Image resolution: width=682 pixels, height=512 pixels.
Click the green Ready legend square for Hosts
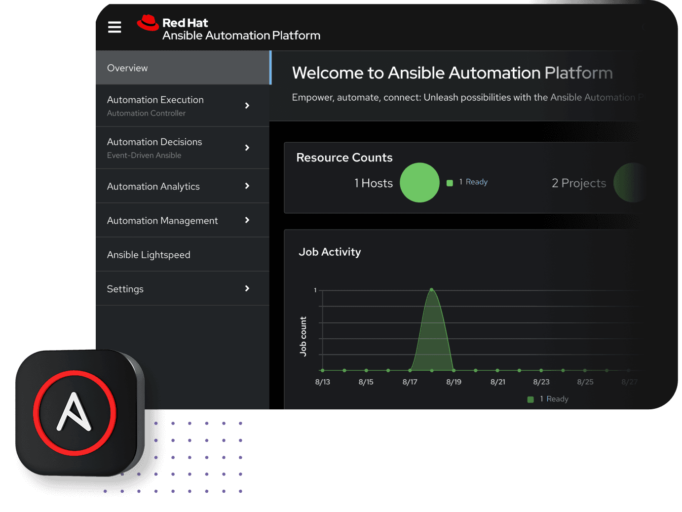tap(450, 183)
